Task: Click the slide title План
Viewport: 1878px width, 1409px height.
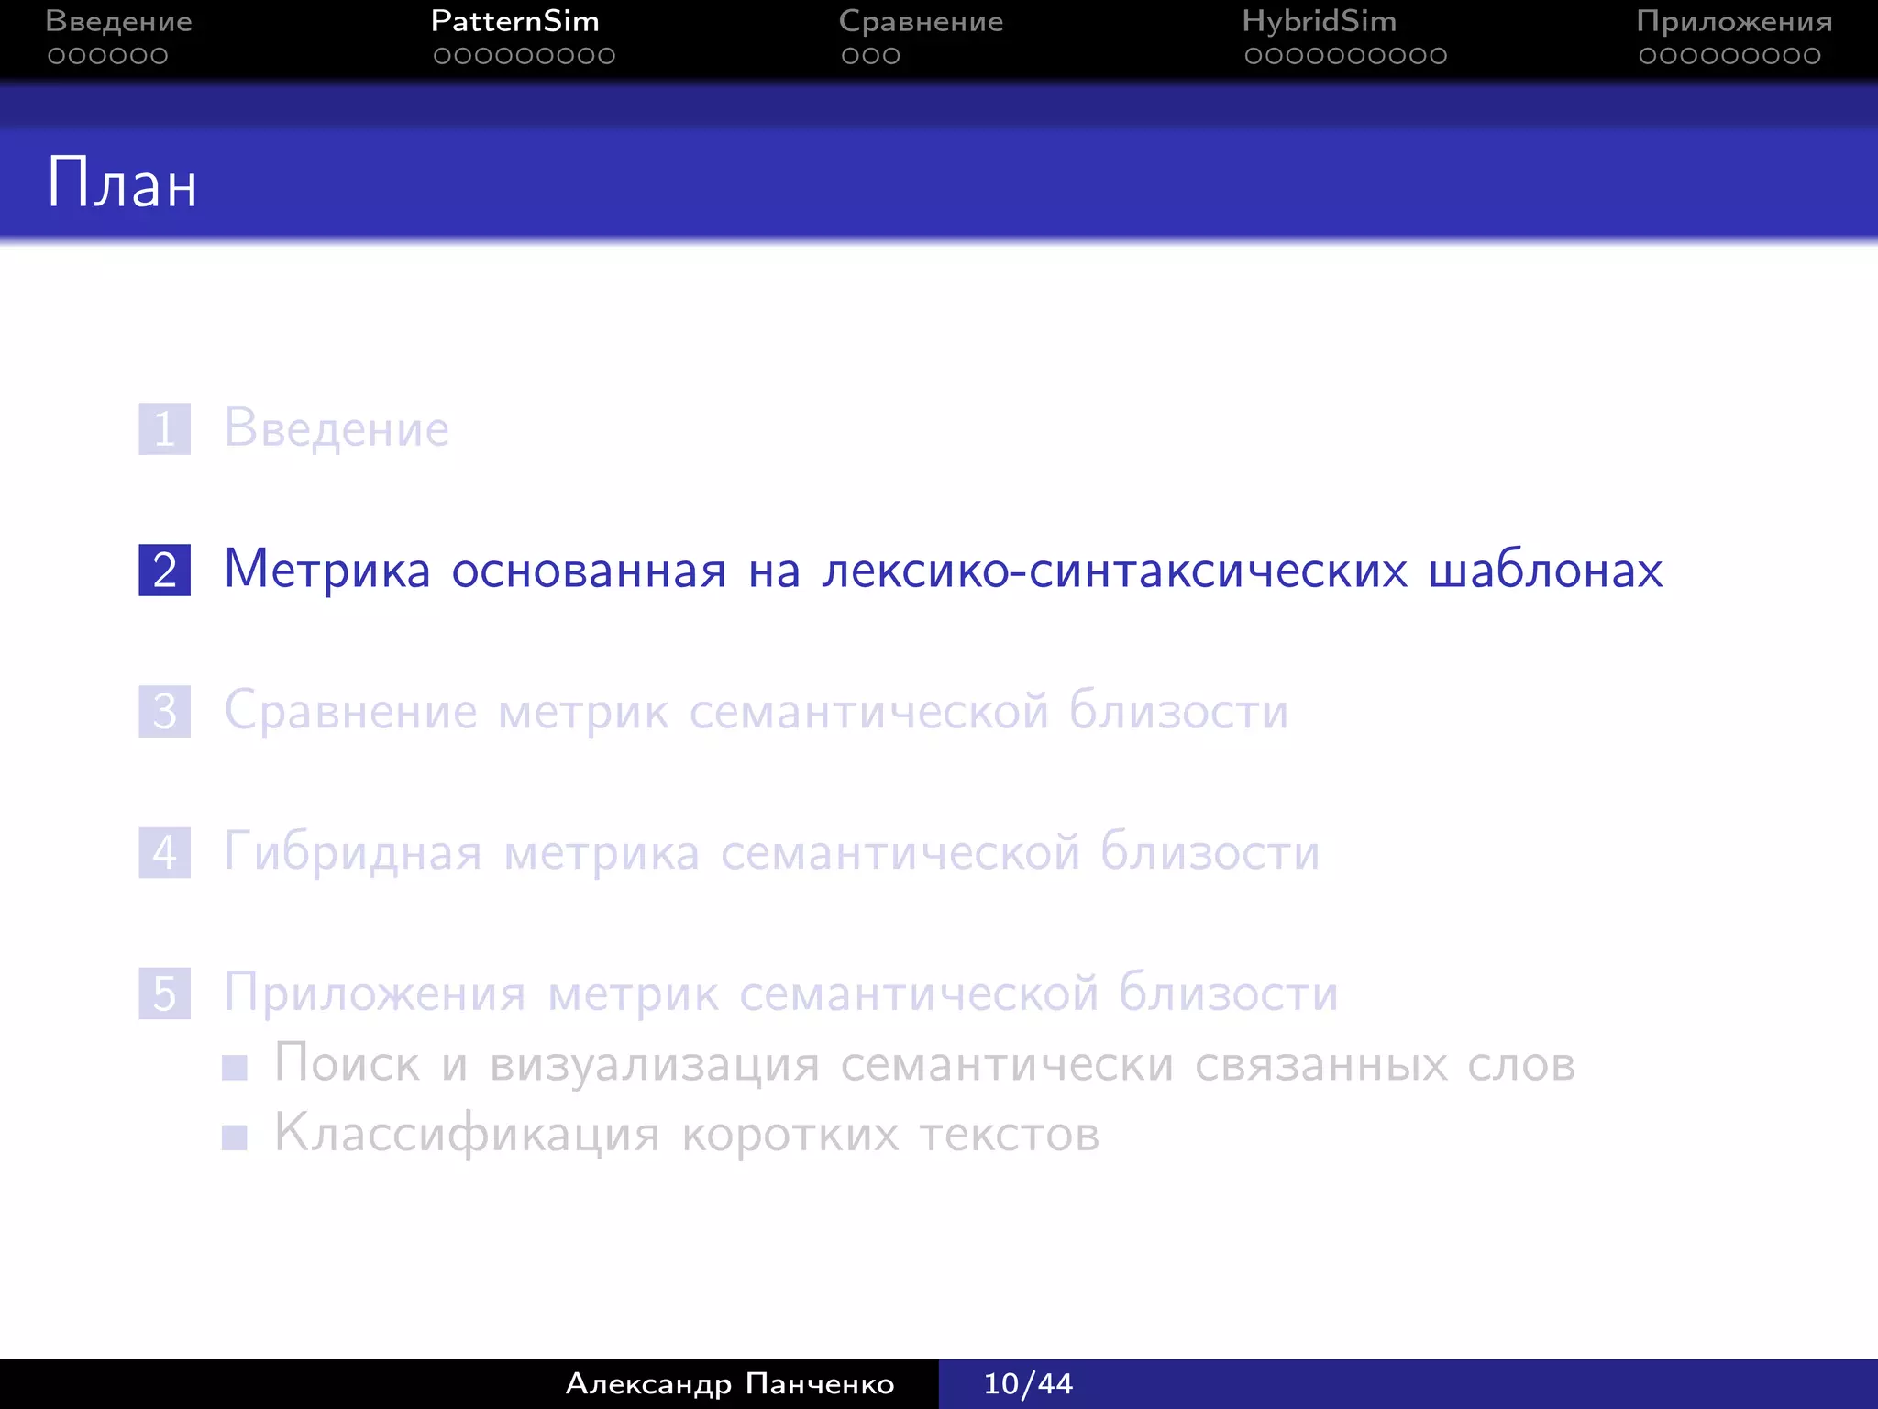Action: pyautogui.click(x=122, y=183)
